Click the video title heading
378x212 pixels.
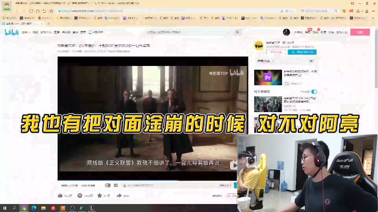103,46
